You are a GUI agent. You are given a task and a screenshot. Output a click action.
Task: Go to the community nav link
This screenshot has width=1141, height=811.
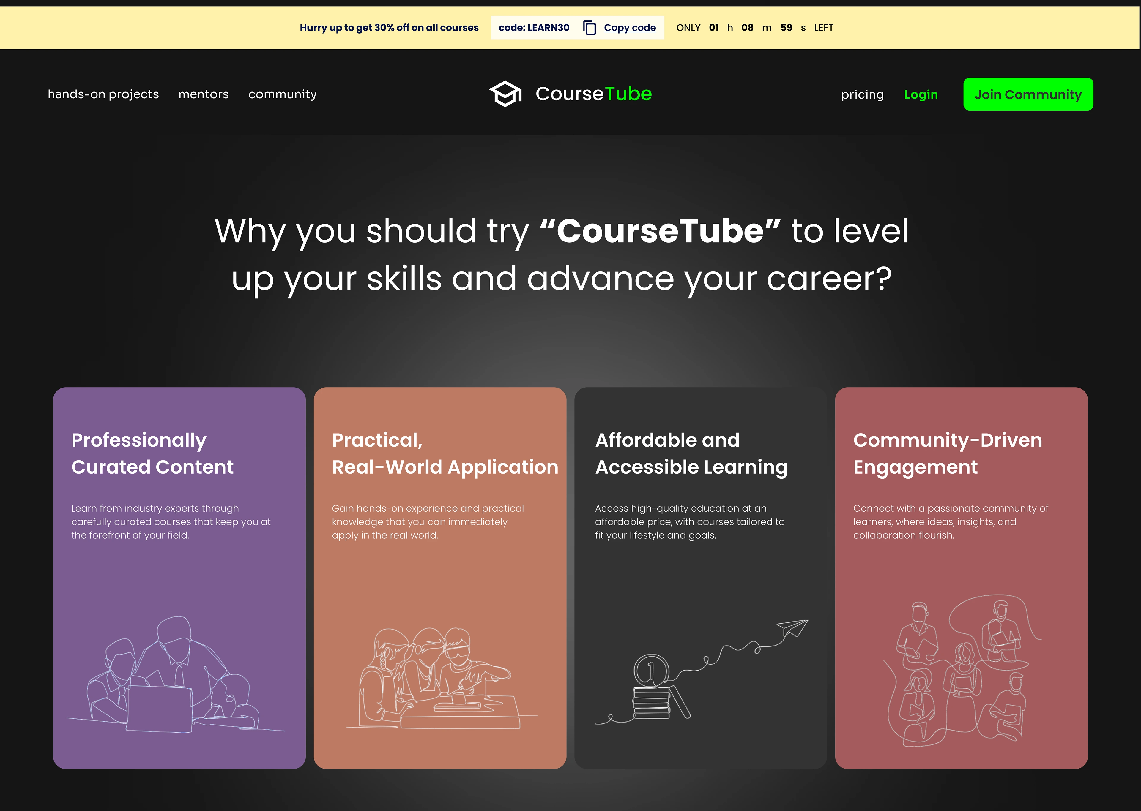(x=282, y=94)
